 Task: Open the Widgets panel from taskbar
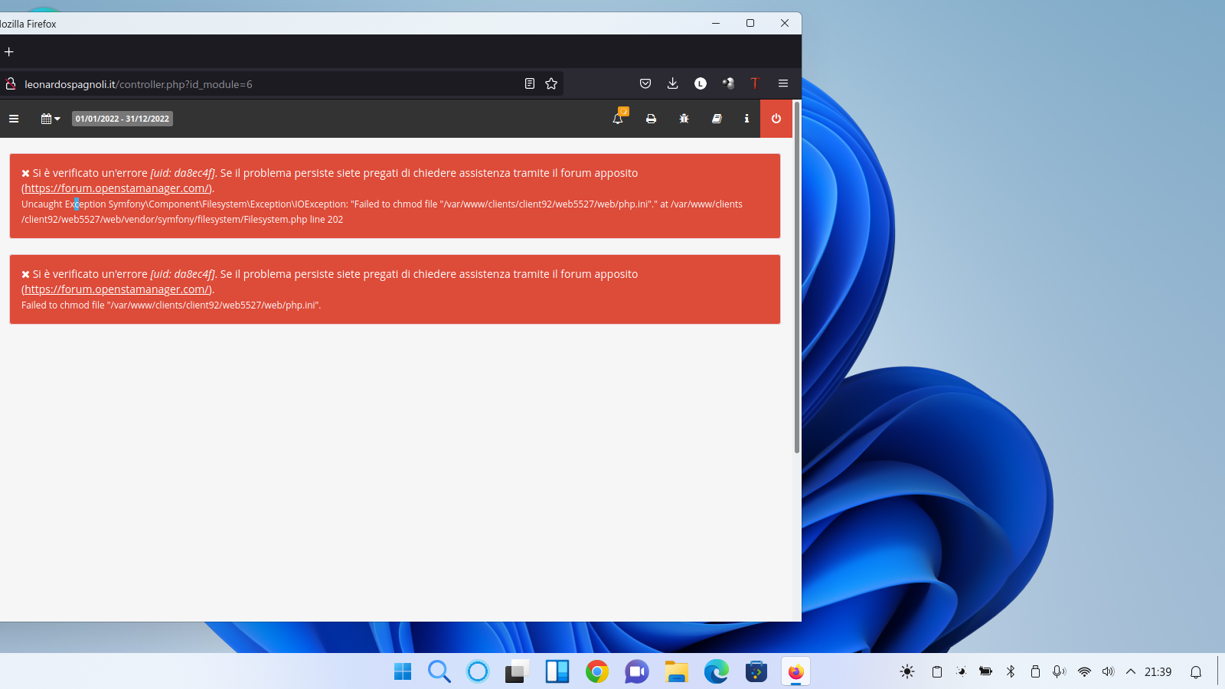[x=557, y=671]
